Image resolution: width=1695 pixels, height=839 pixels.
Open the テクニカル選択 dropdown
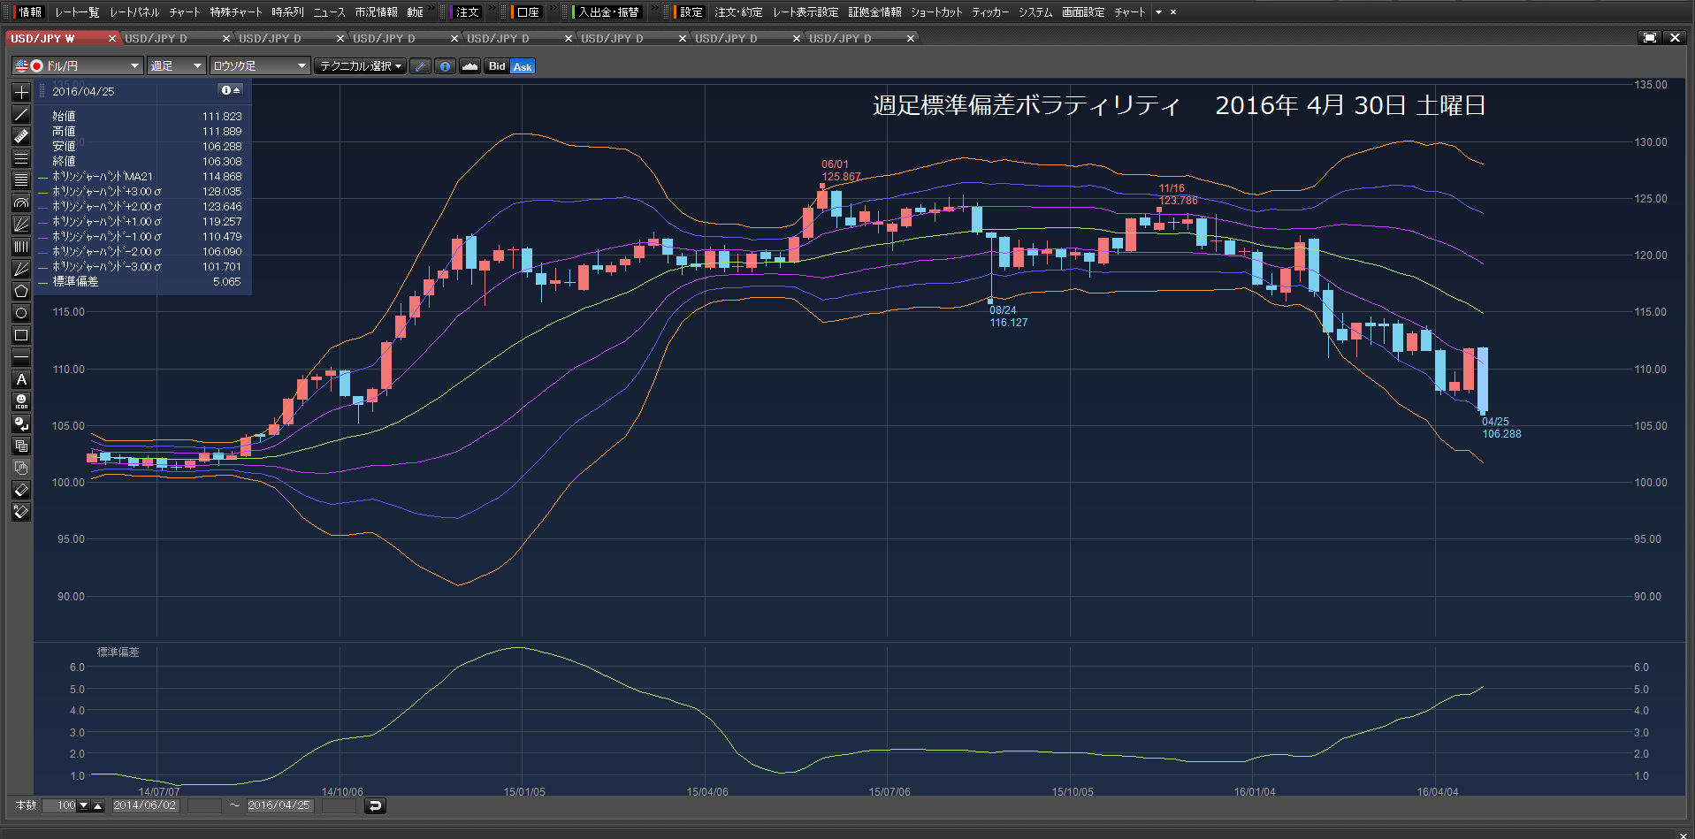pyautogui.click(x=361, y=66)
